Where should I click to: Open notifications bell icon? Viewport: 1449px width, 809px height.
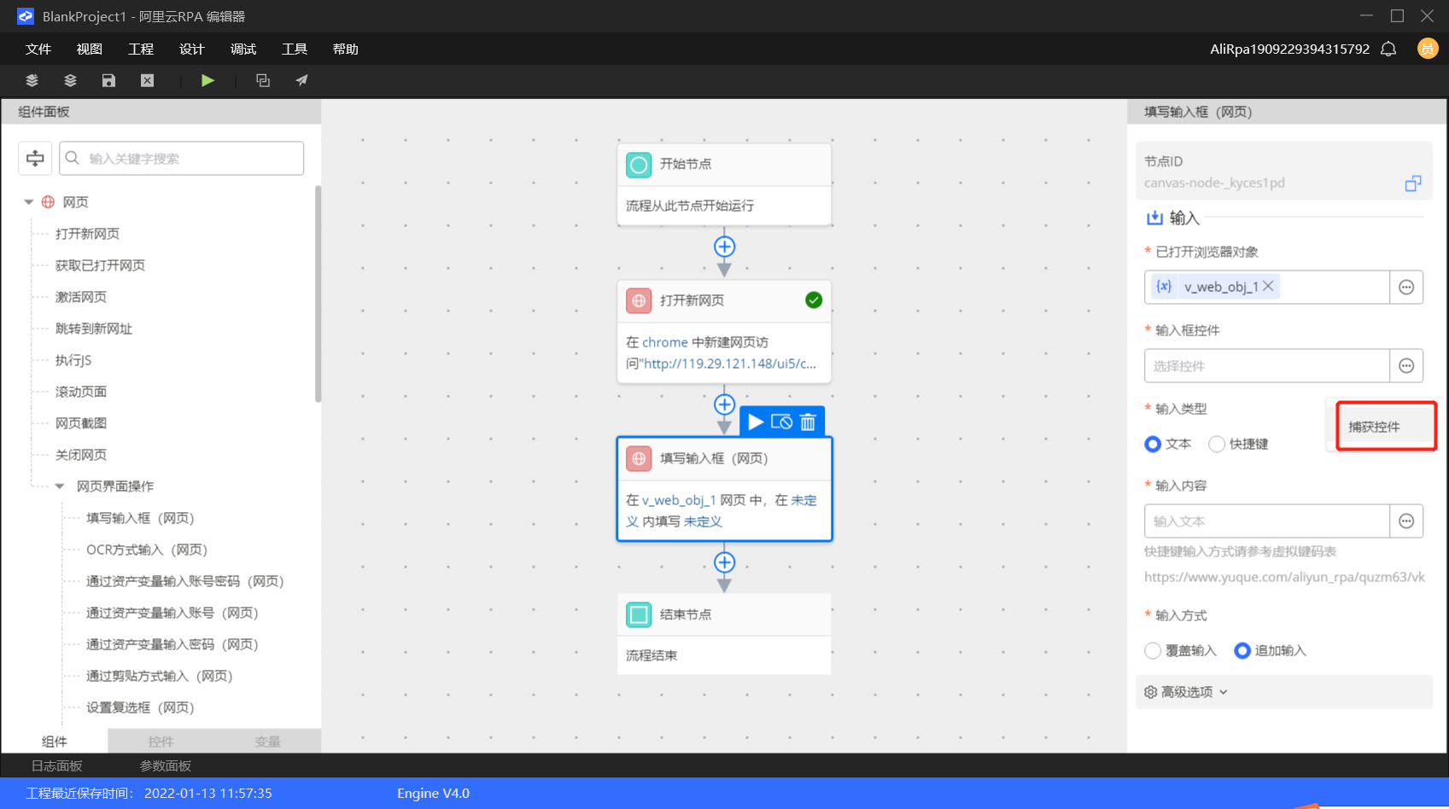tap(1388, 49)
